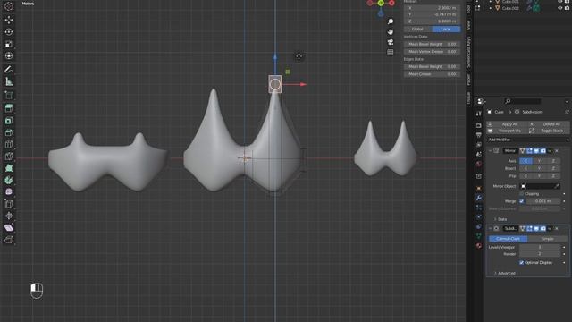Viewport: 572px width, 322px height.
Task: Select the Loop Cut tool
Action: (9, 144)
